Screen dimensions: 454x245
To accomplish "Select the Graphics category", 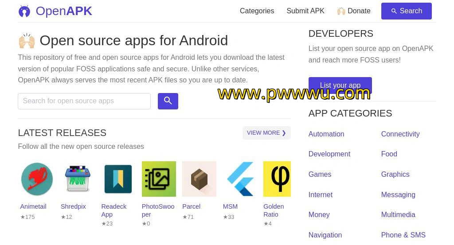I will click(x=395, y=175).
